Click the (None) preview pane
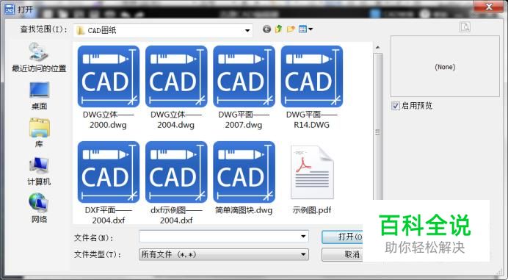 pyautogui.click(x=445, y=66)
